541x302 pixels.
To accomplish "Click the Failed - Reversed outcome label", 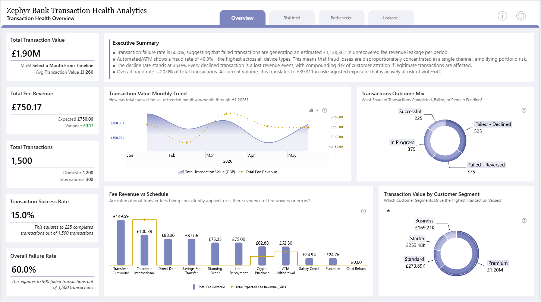I will click(x=487, y=165).
